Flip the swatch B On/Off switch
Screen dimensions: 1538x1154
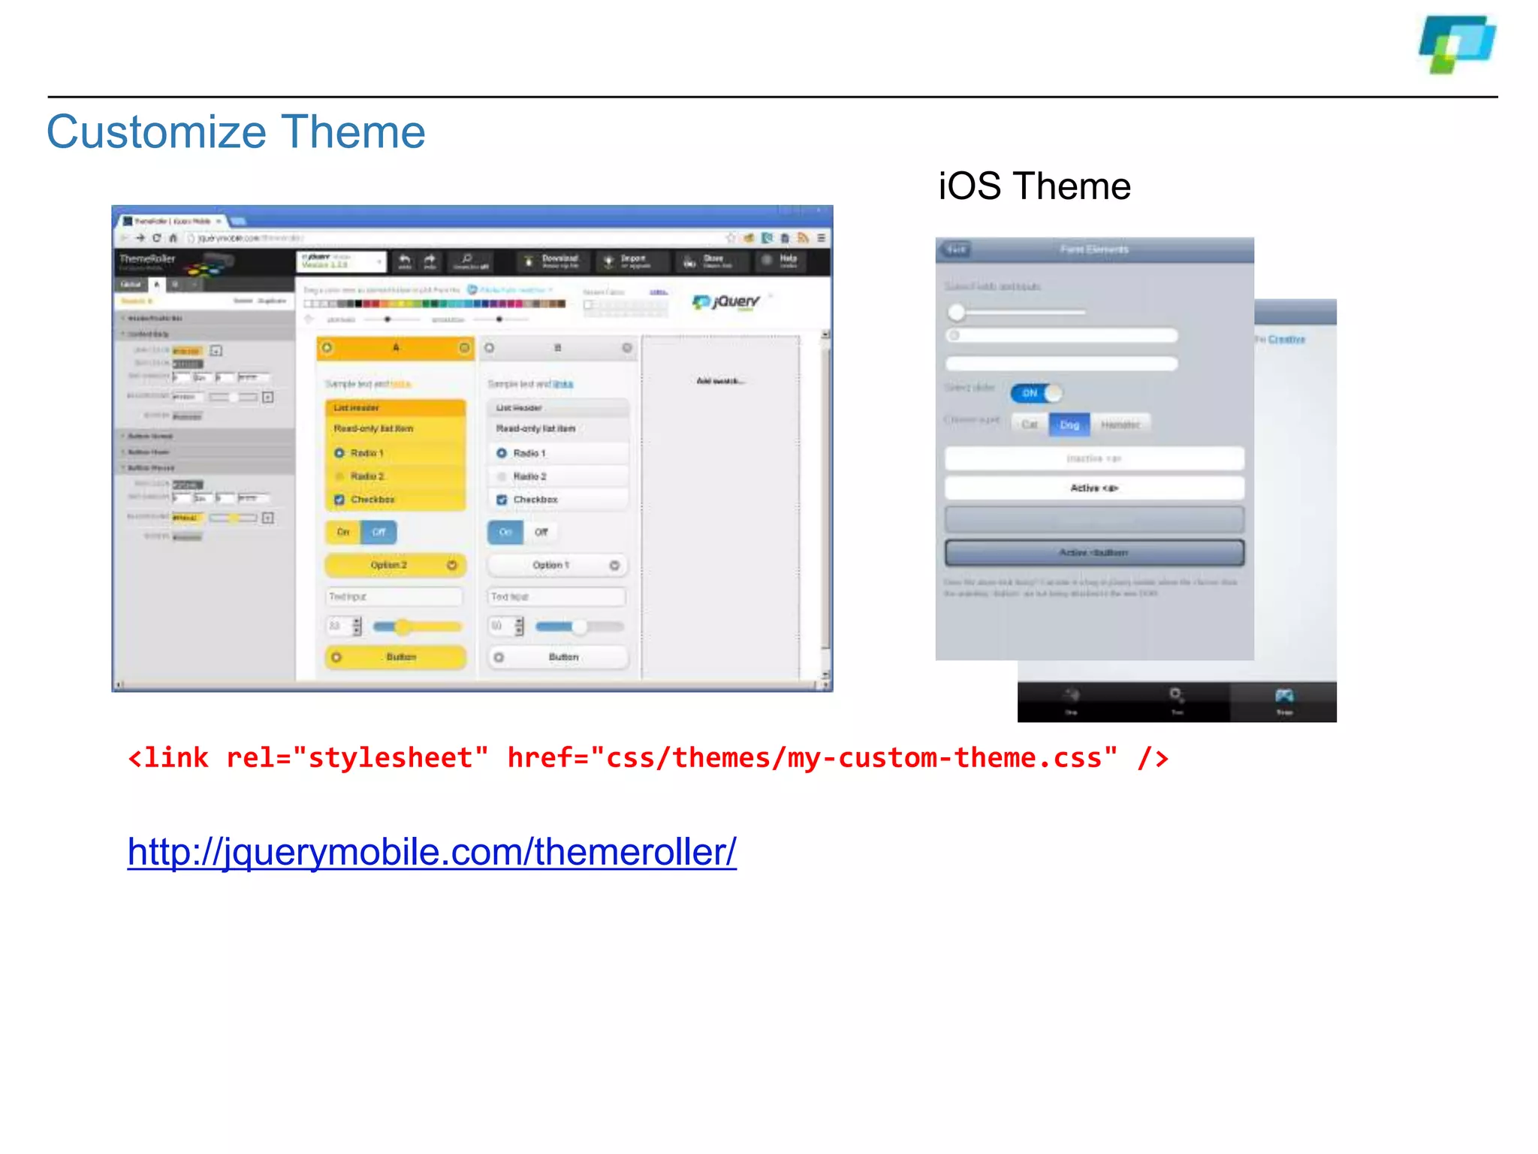click(523, 532)
